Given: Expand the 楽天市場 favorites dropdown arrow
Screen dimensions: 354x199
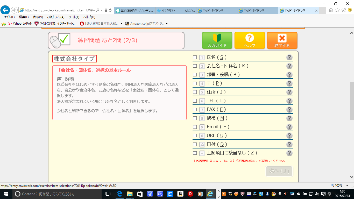Looking at the screenshot, I should pos(121,24).
